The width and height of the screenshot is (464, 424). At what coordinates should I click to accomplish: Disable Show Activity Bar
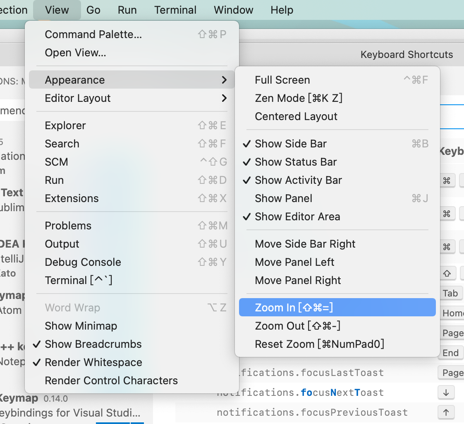(298, 180)
